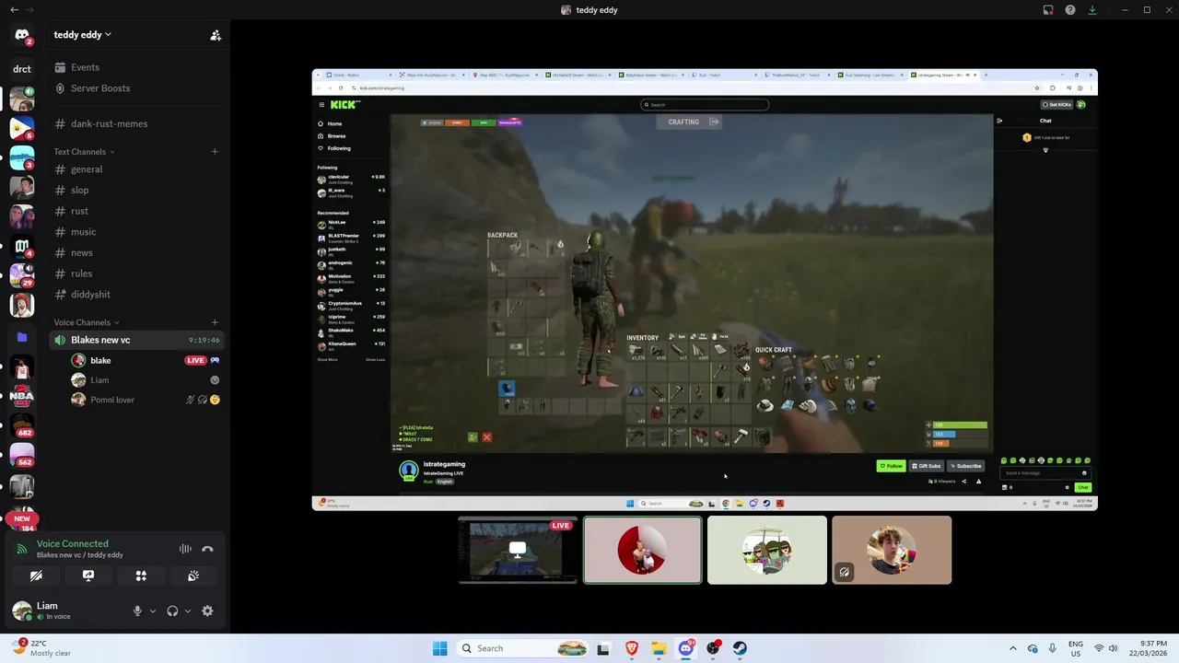Viewport: 1179px width, 663px height.
Task: Show hidden system tray icons
Action: [x=1012, y=648]
